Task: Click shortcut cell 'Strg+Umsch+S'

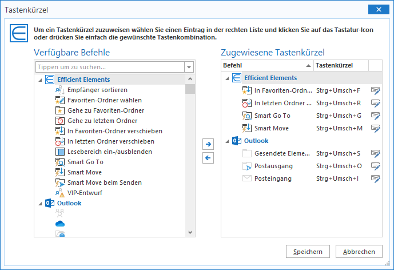Action: (x=338, y=153)
